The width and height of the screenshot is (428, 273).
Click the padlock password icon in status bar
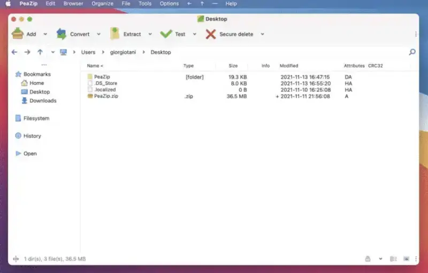pyautogui.click(x=368, y=259)
